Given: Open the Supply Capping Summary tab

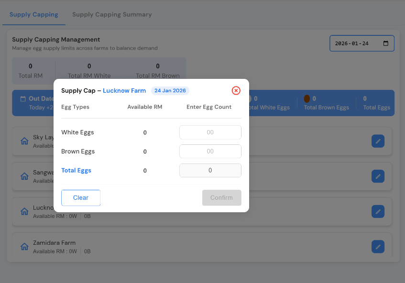Looking at the screenshot, I should pos(112,14).
